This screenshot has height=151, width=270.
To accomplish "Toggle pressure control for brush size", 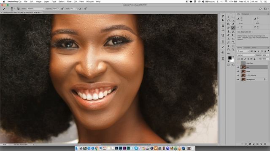I will (86, 8).
